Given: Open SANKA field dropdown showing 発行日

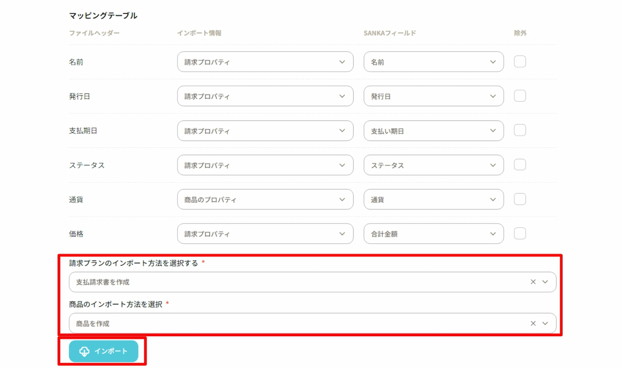Looking at the screenshot, I should tap(433, 96).
